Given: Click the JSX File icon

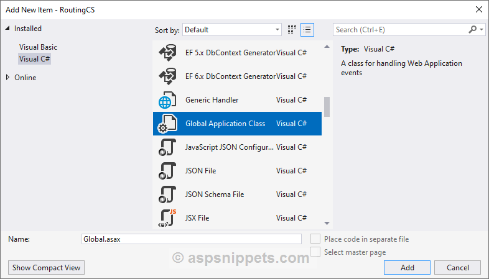Looking at the screenshot, I should [167, 218].
